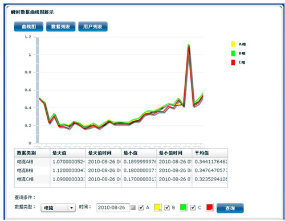This screenshot has height=221, width=285.
Task: Edit the 2010-08-26 date field
Action: click(x=113, y=207)
